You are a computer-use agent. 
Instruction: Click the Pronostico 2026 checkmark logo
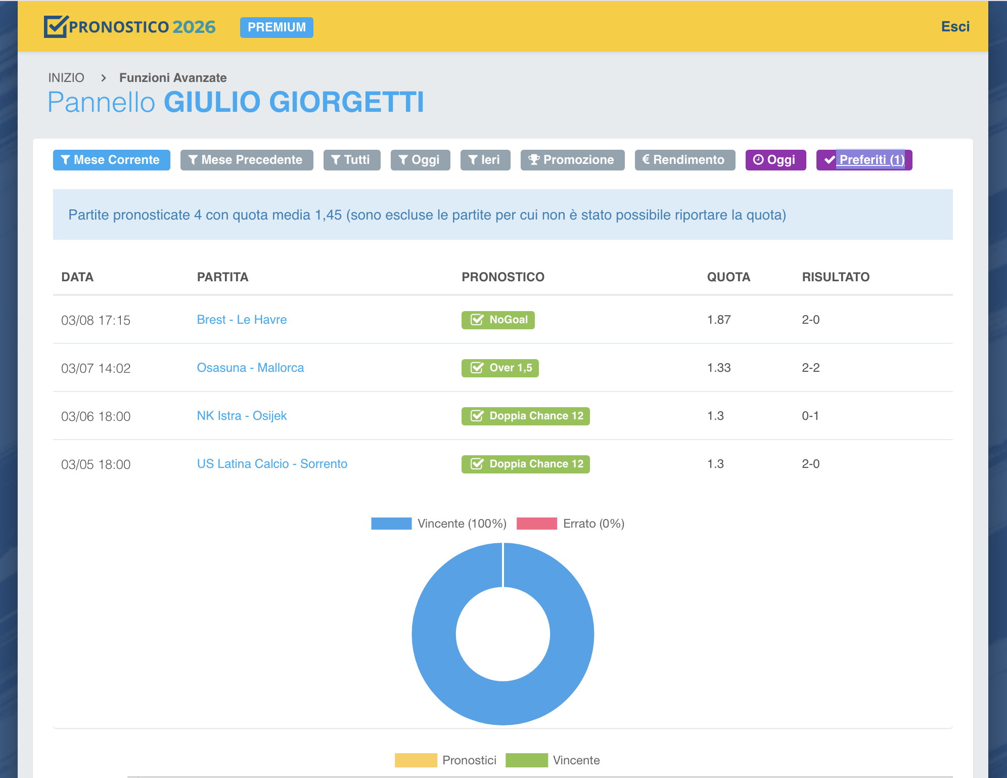click(x=56, y=26)
